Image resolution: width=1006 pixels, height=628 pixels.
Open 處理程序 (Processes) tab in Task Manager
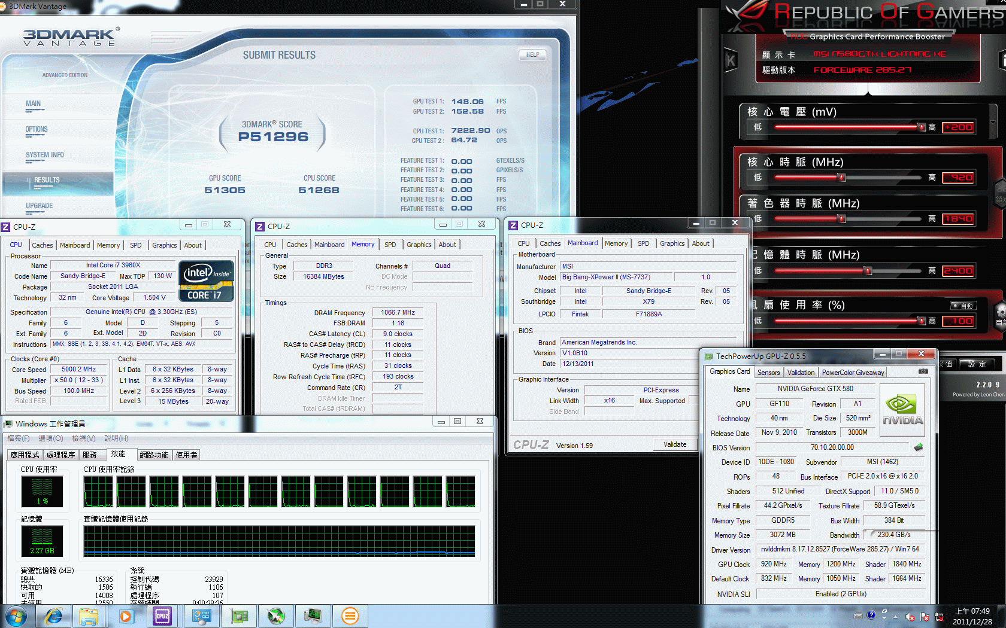coord(61,455)
